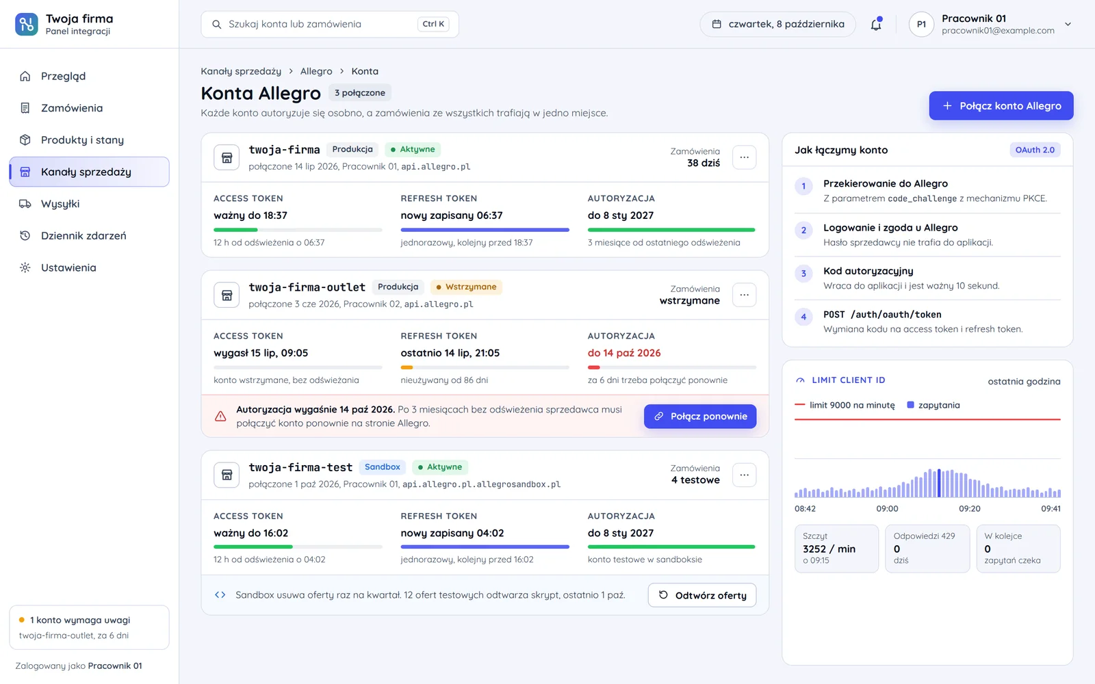Click the blue zapytania legend square
The width and height of the screenshot is (1095, 684).
[910, 405]
